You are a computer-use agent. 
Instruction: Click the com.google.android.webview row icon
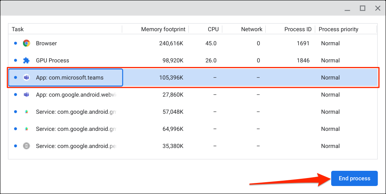(x=26, y=95)
